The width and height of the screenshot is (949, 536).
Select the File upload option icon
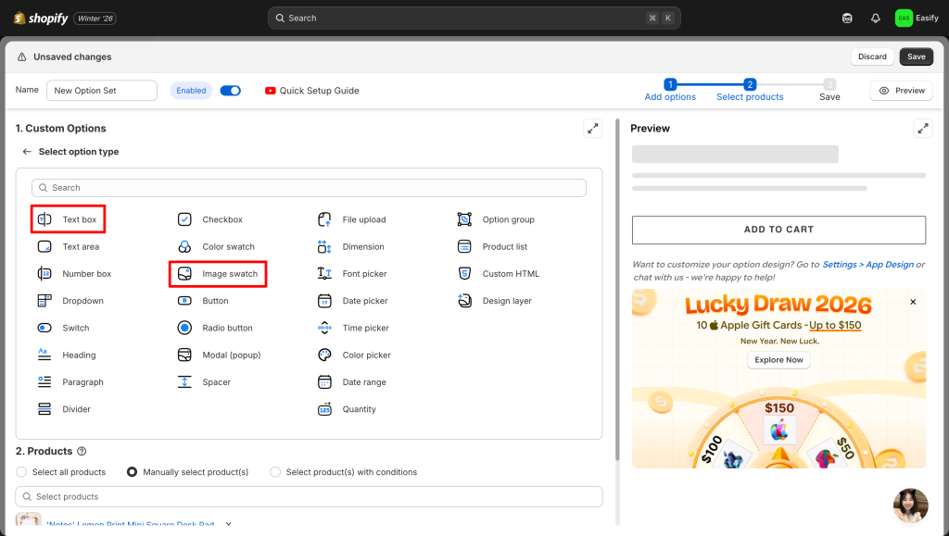[324, 219]
